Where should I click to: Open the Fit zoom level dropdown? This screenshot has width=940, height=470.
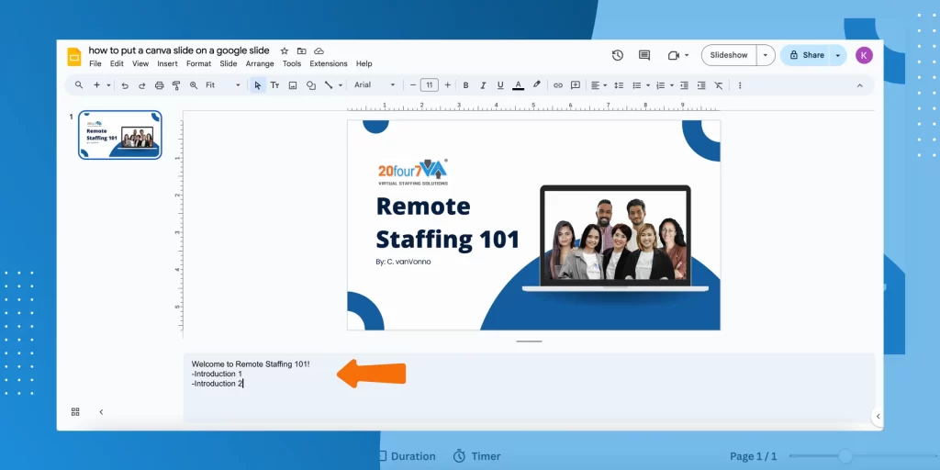(222, 85)
